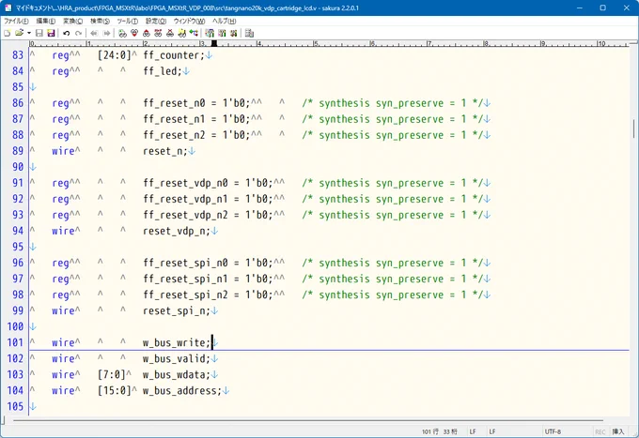Click the status bar 101 行 33 桁 position
Screen dimensions: 639x438
tap(440, 431)
